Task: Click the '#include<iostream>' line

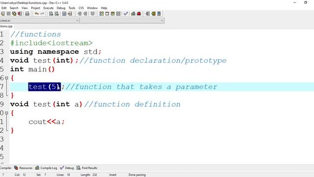Action: [x=52, y=43]
